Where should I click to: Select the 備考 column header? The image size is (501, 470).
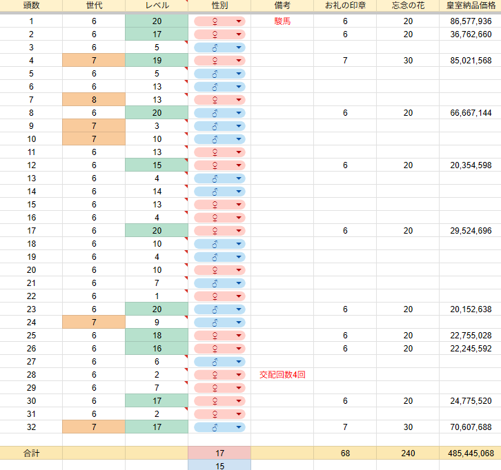(x=282, y=6)
